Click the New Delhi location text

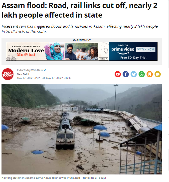click(23, 74)
